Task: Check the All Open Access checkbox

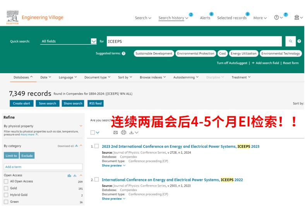Action: click(x=6, y=182)
